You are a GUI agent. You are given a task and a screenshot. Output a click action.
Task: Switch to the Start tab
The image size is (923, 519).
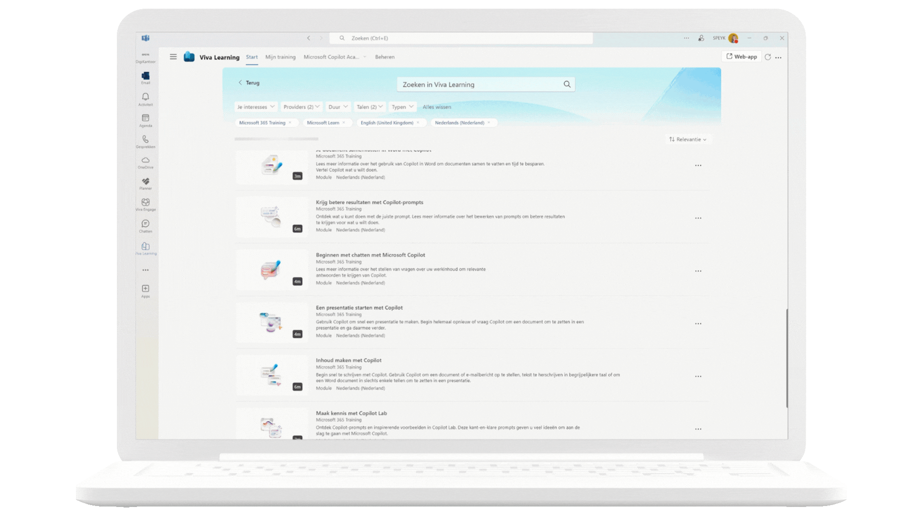click(x=252, y=57)
